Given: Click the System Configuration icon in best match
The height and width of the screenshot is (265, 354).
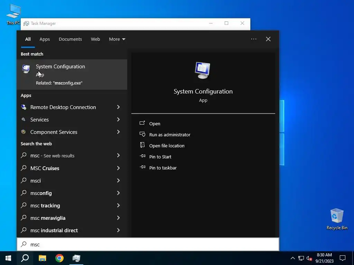Looking at the screenshot, I should pos(26,69).
